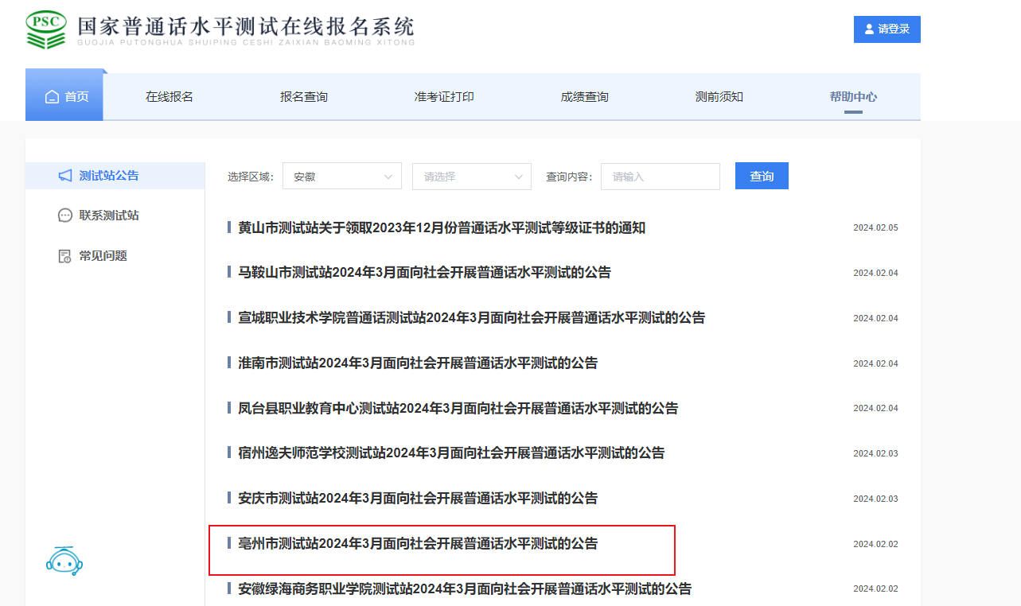The image size is (1021, 606).
Task: Click the date 2024.02.05 on 黄山市 row
Action: (x=875, y=228)
